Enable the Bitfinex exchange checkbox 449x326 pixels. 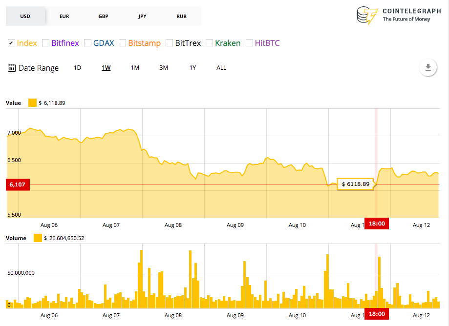44,43
